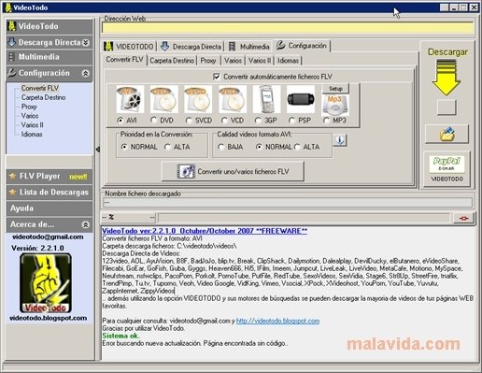Click the yellow Dirección Web input field

pos(288,27)
